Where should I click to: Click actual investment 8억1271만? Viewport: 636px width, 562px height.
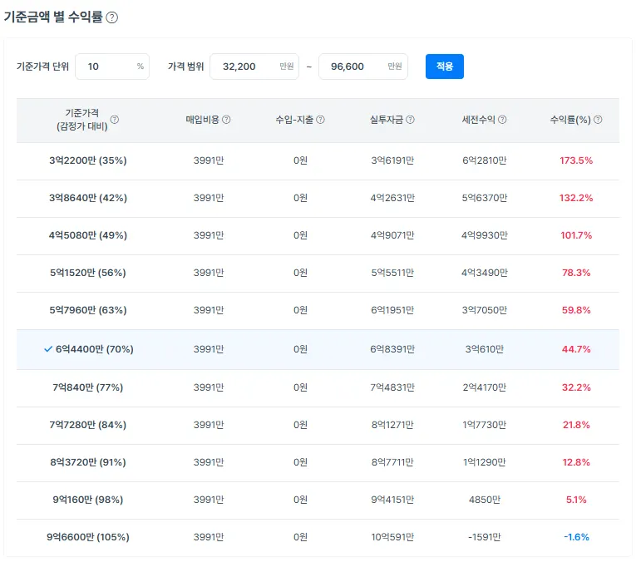tap(392, 425)
